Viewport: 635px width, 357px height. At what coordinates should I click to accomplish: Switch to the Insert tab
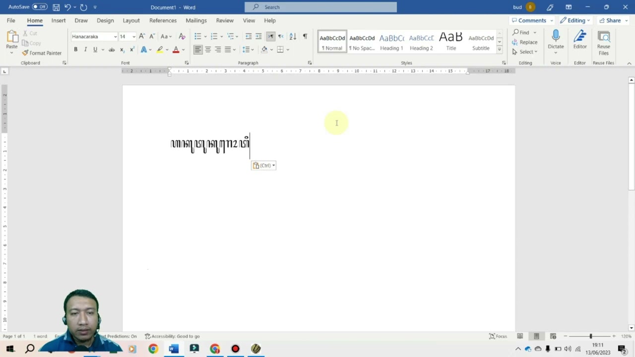pos(59,20)
